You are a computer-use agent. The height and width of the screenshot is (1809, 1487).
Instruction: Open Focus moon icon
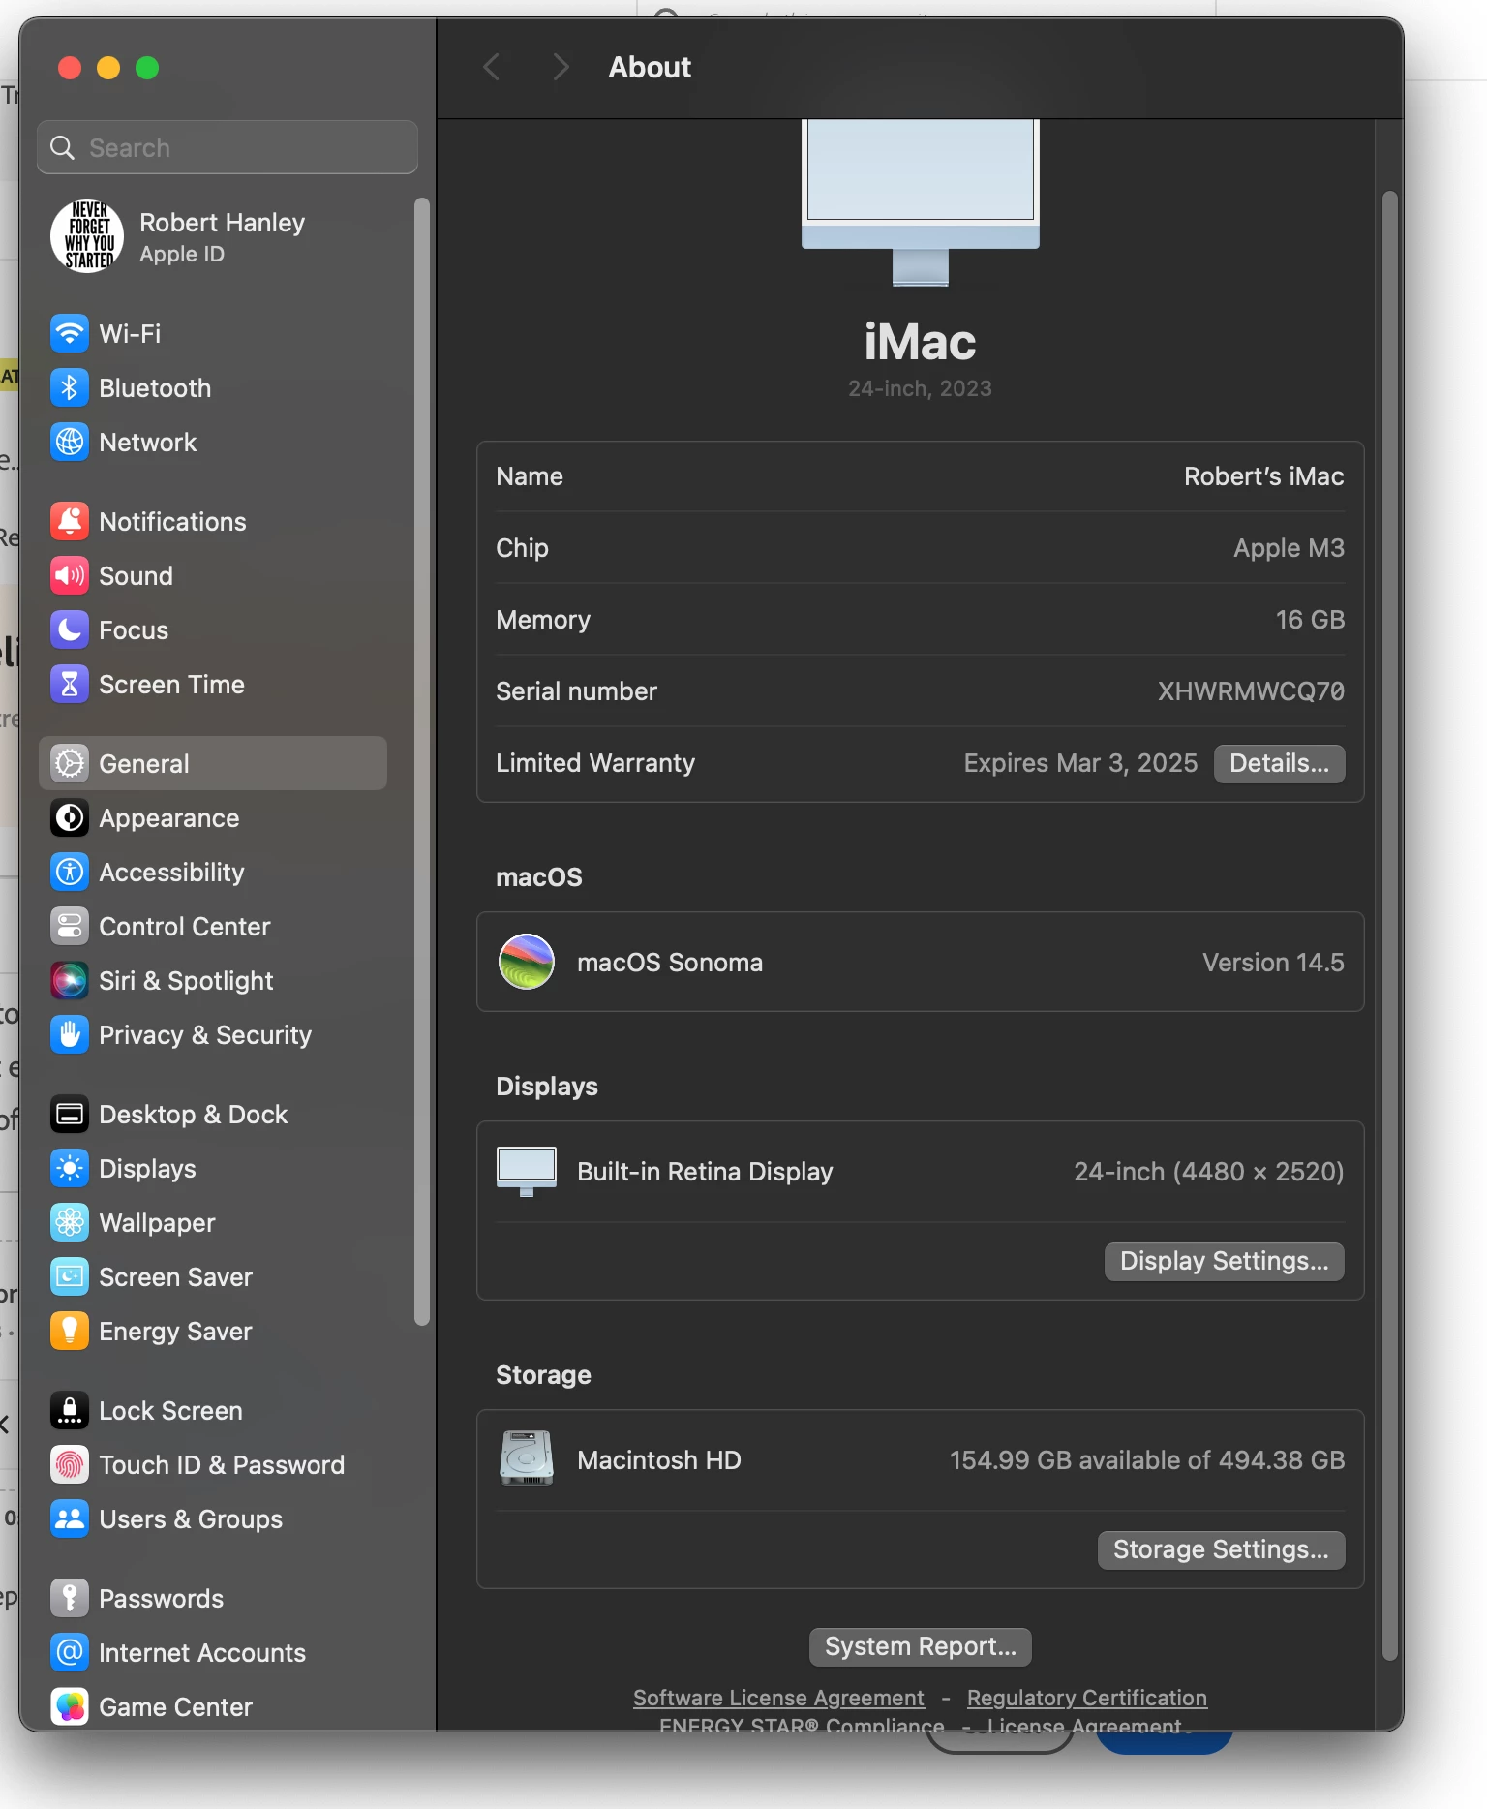click(x=70, y=630)
